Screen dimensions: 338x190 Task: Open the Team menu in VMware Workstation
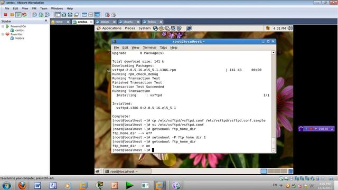(43, 8)
